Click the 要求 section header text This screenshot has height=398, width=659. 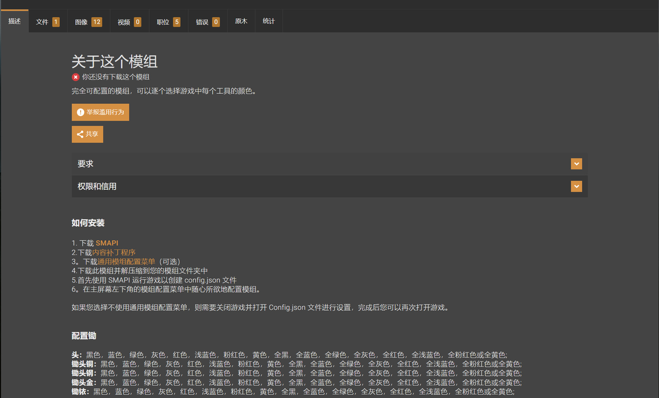coord(85,164)
